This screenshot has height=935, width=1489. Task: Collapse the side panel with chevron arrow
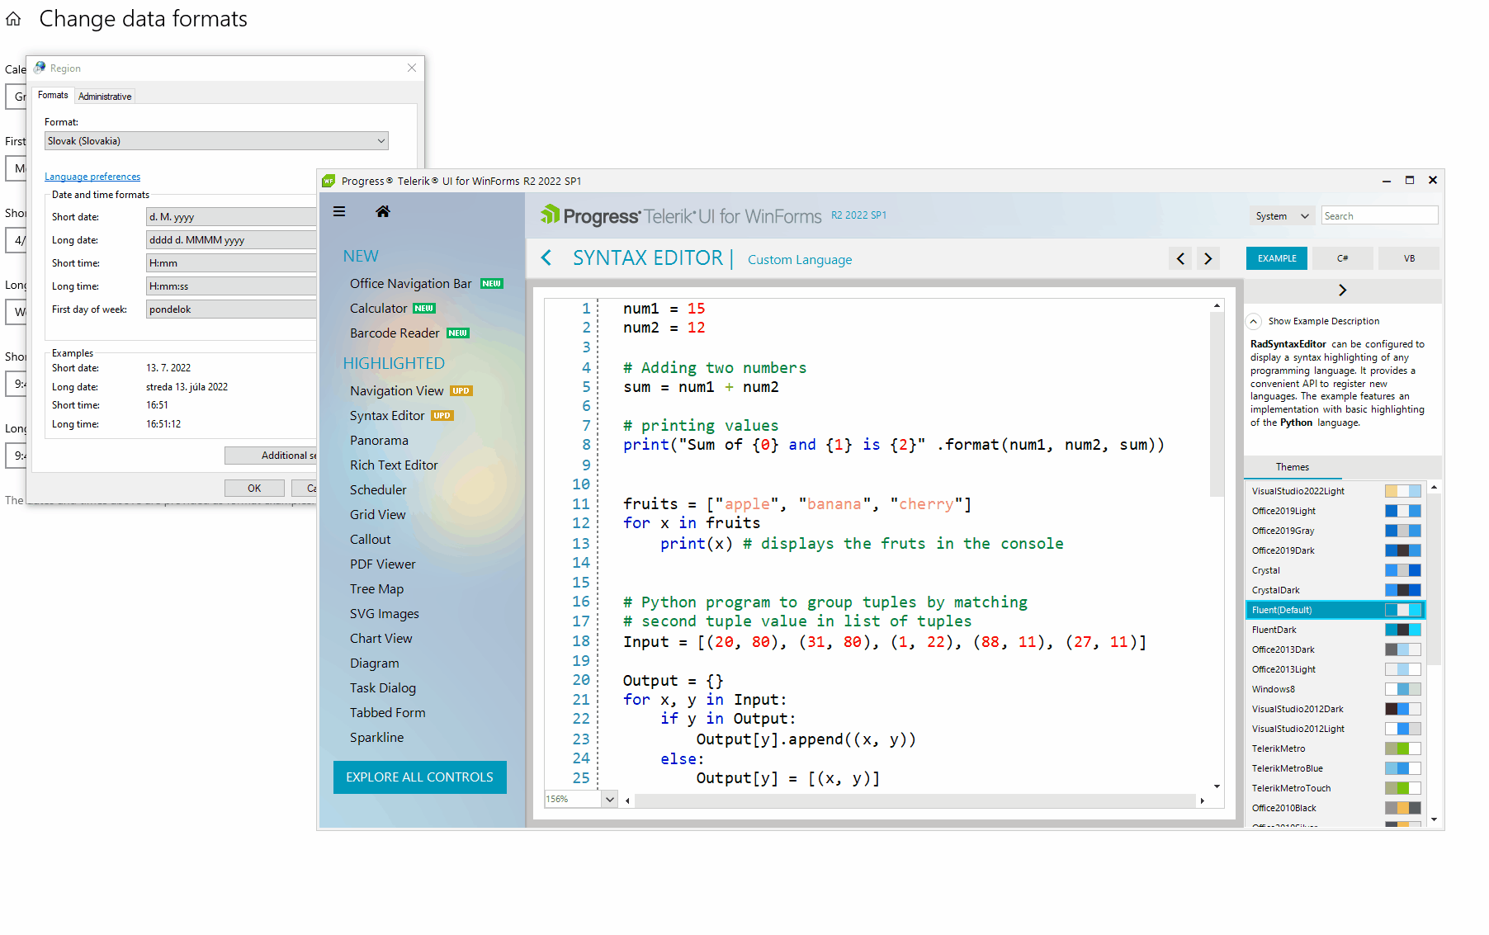click(x=1342, y=290)
